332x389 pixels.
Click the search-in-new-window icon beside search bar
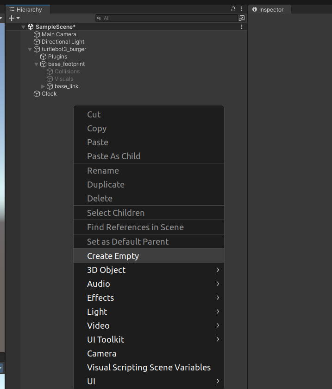241,18
